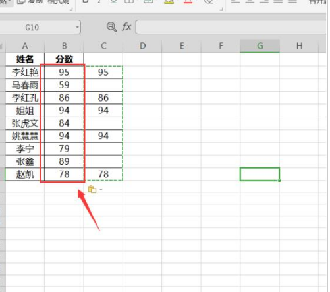Select the cell containing 赵凯
330x292 pixels.
tap(25, 174)
